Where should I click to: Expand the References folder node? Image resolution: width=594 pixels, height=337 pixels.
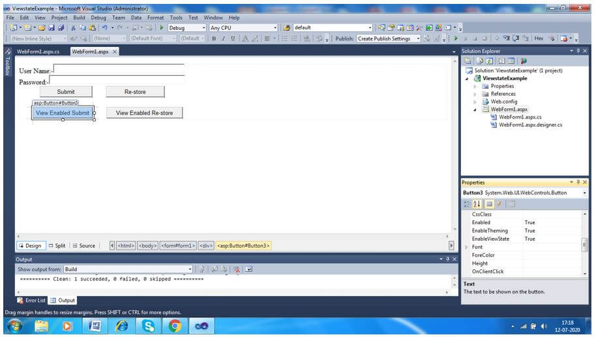(x=475, y=94)
